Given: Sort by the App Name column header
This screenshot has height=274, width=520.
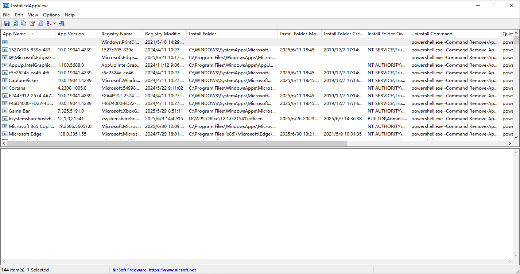Looking at the screenshot, I should click(x=28, y=34).
